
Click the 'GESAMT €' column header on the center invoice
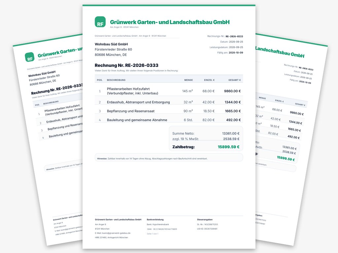[x=235, y=80]
